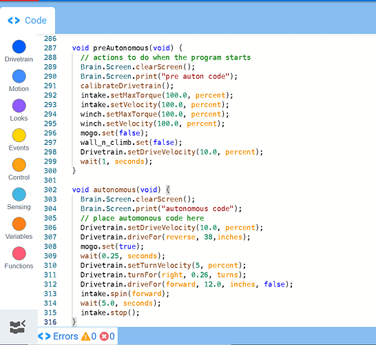Open the Variables category icon
Viewport: 376px width, 345px height.
pos(19,224)
